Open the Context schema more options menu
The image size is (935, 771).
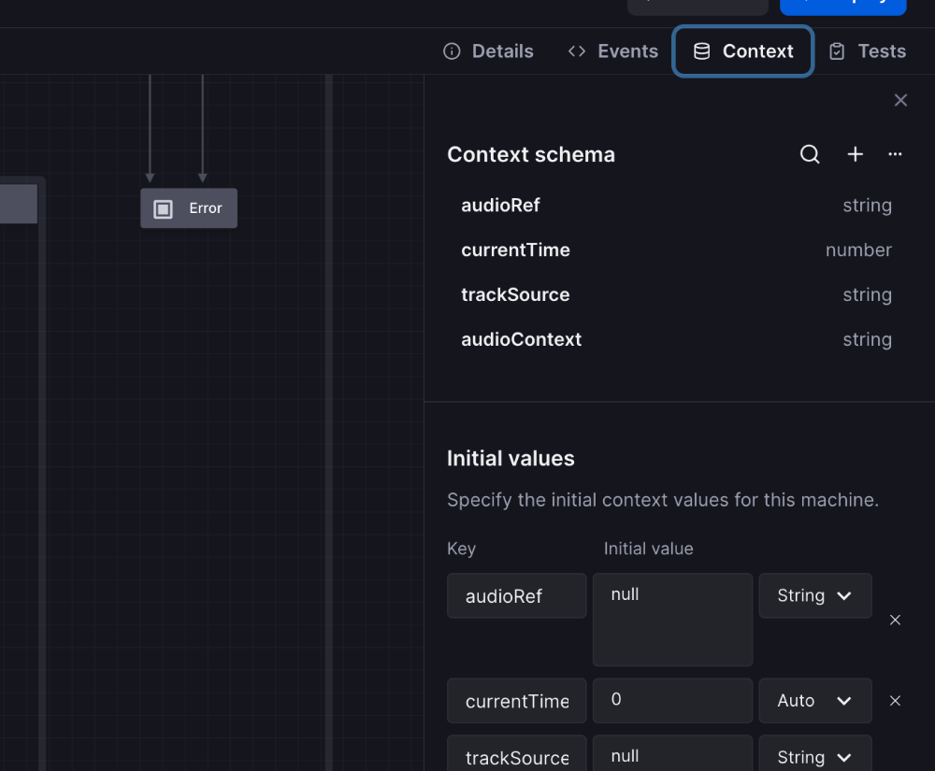point(895,155)
